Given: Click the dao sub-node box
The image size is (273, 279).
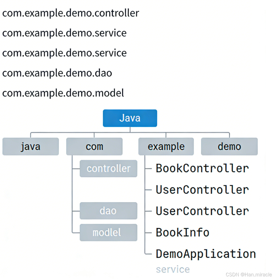Looking at the screenshot, I should click(x=108, y=211).
